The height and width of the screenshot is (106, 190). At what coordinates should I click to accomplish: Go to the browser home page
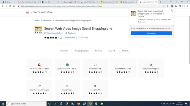click(x=14, y=6)
